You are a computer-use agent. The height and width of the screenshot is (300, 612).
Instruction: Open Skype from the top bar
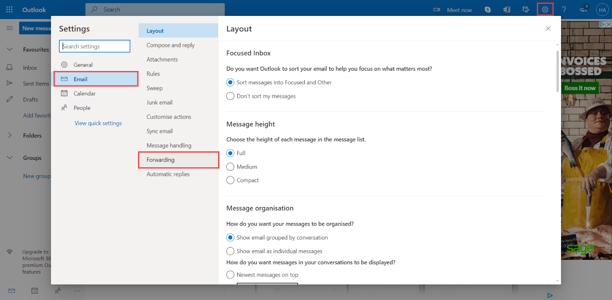point(487,9)
